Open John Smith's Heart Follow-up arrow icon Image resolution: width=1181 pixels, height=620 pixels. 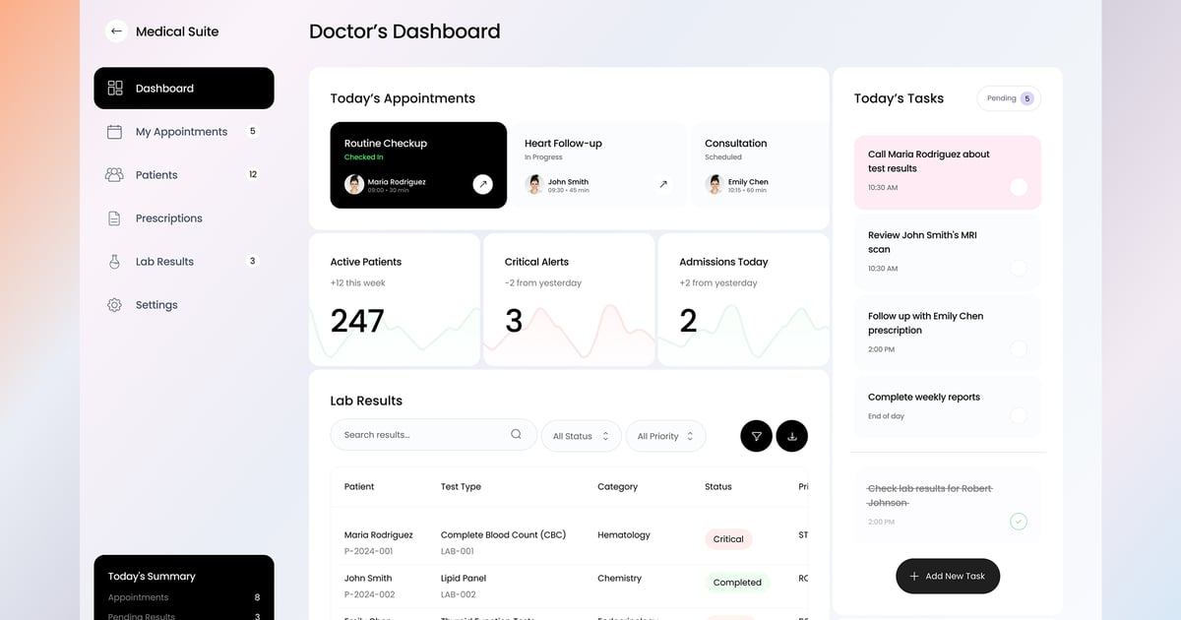(663, 184)
